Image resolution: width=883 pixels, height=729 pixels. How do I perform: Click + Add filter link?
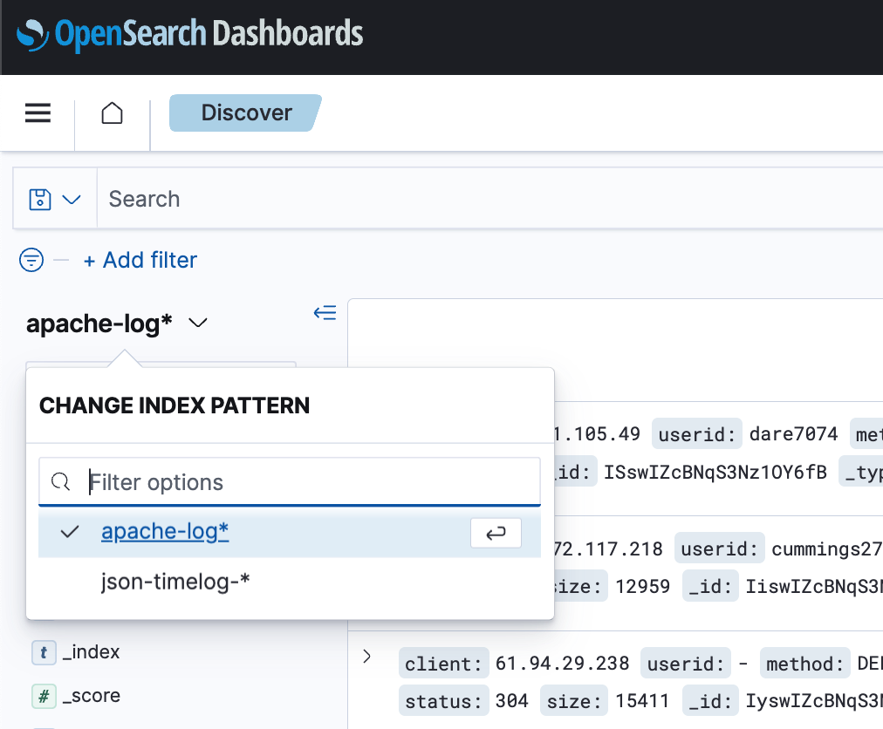(x=140, y=260)
